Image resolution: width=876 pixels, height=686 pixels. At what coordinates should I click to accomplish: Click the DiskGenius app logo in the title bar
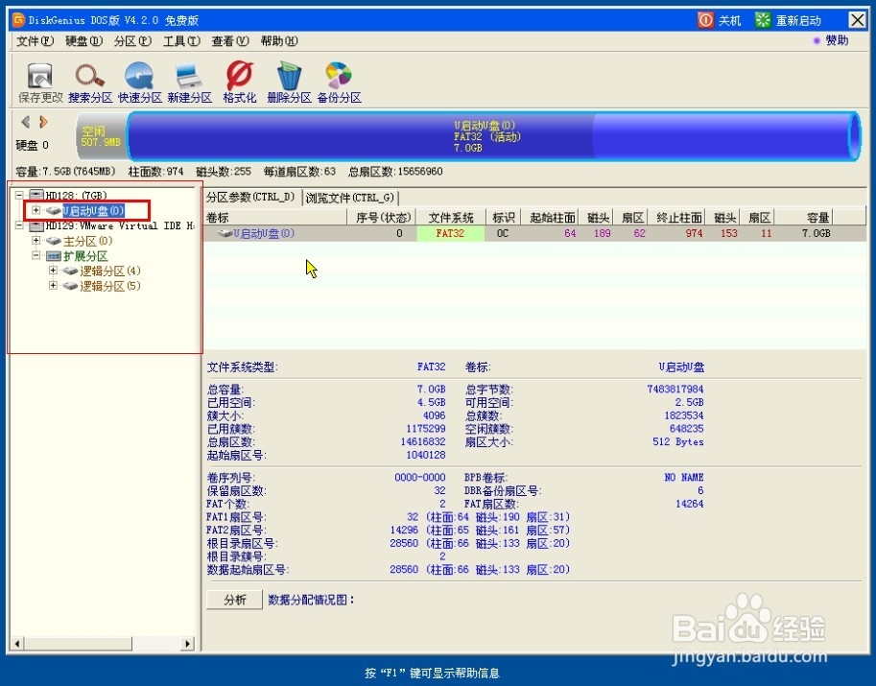click(x=18, y=20)
